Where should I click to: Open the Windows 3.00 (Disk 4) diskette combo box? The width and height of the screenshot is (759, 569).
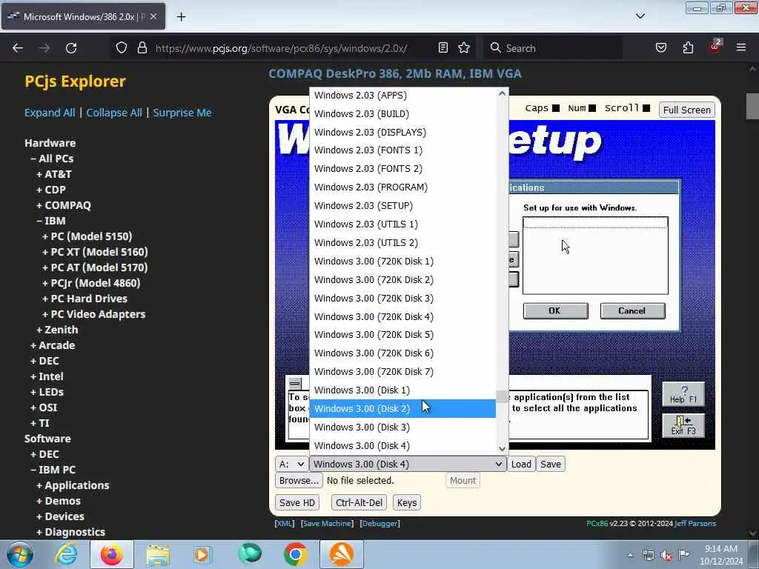coord(408,464)
